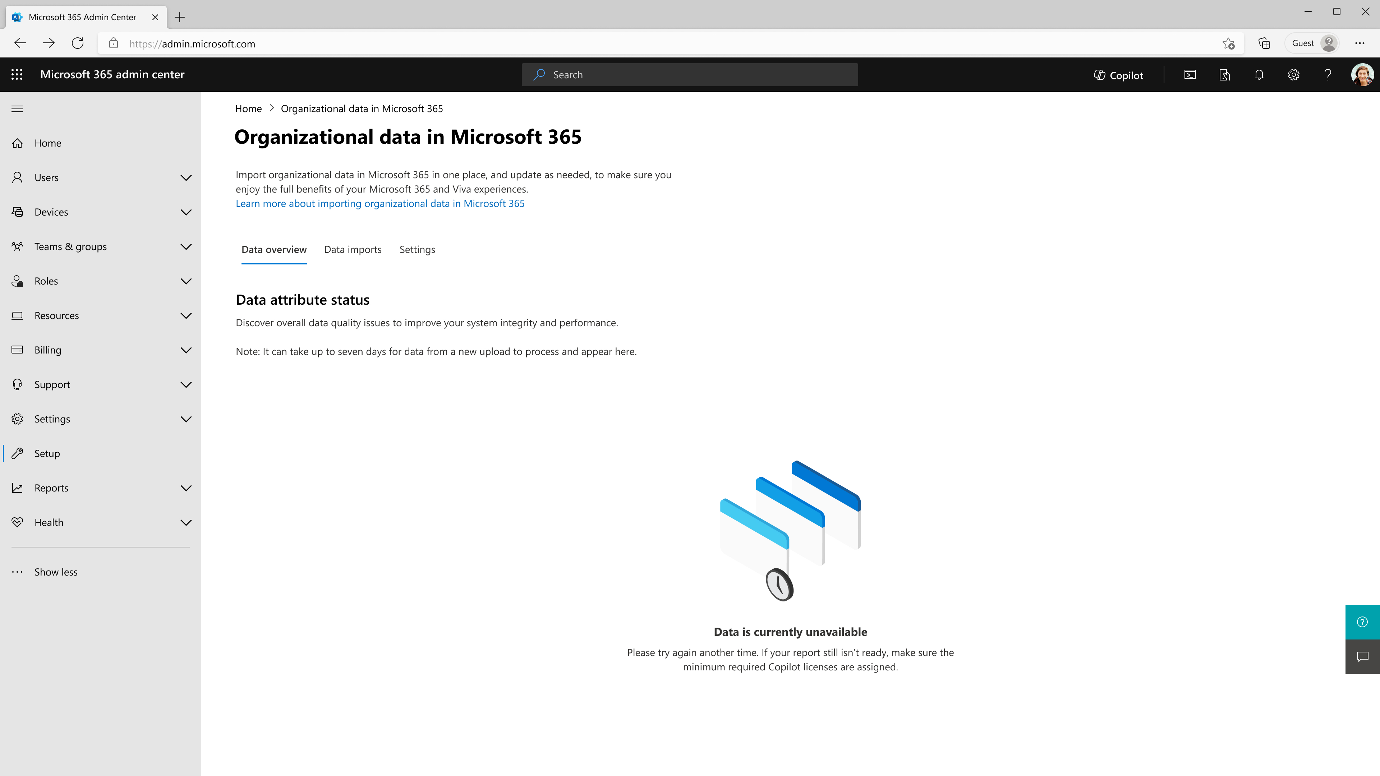Open browser Collections icon
The image size is (1380, 776).
[x=1264, y=43]
